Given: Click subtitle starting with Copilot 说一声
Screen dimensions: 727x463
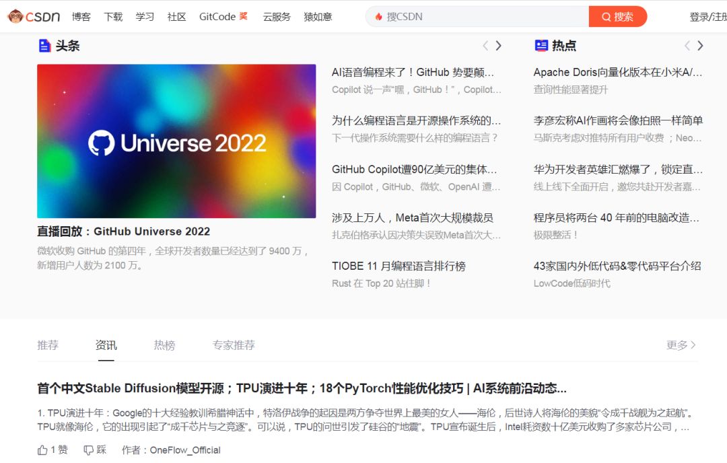Looking at the screenshot, I should (x=417, y=90).
